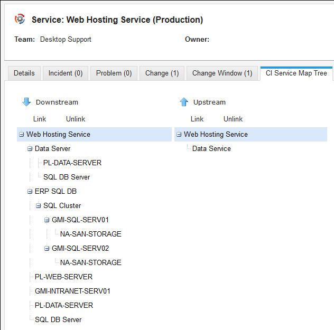Click the blue Downstream arrow icon
This screenshot has width=334, height=330.
(26, 102)
